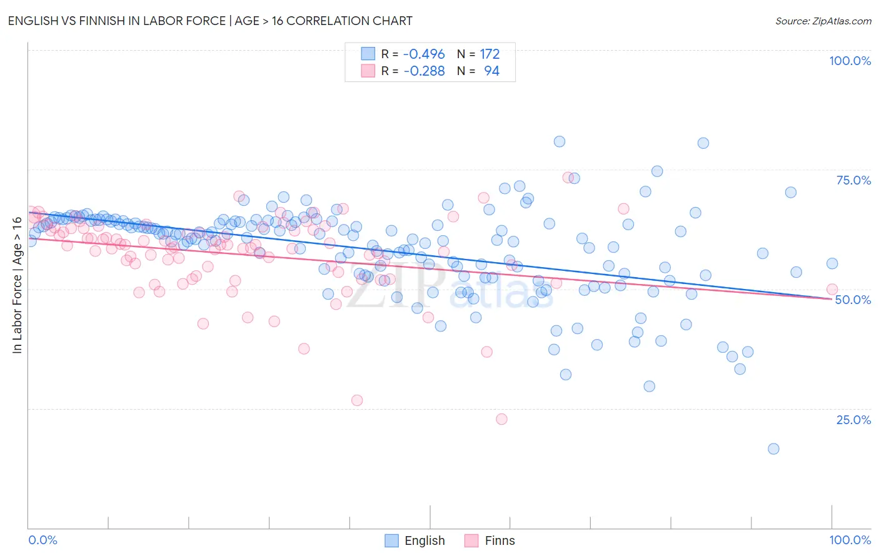
Task: Click the 25.0% y-axis label
Action: coord(853,420)
